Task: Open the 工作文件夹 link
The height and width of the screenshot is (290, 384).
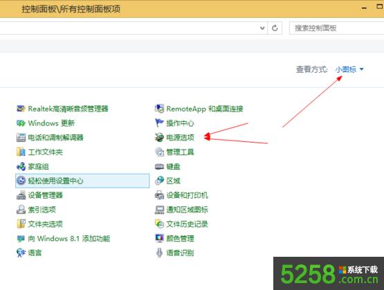Action: coord(45,152)
